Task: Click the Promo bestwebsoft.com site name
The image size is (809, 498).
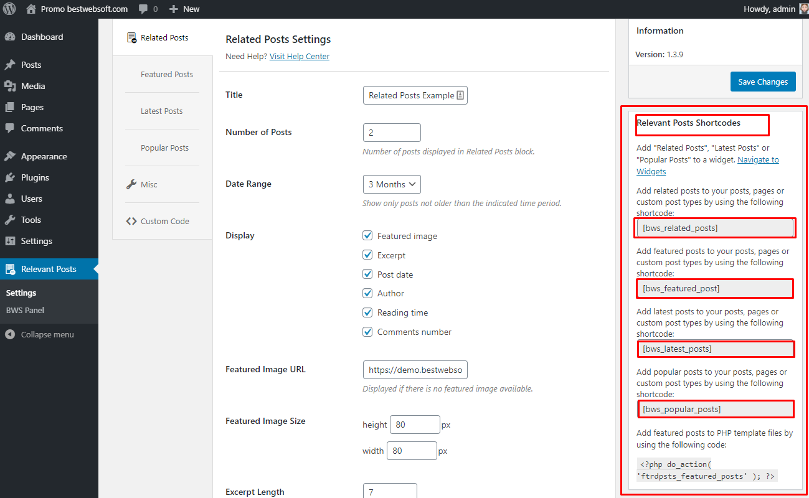Action: 84,9
